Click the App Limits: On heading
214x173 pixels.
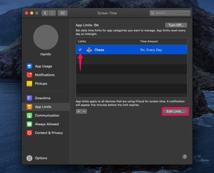coord(87,25)
